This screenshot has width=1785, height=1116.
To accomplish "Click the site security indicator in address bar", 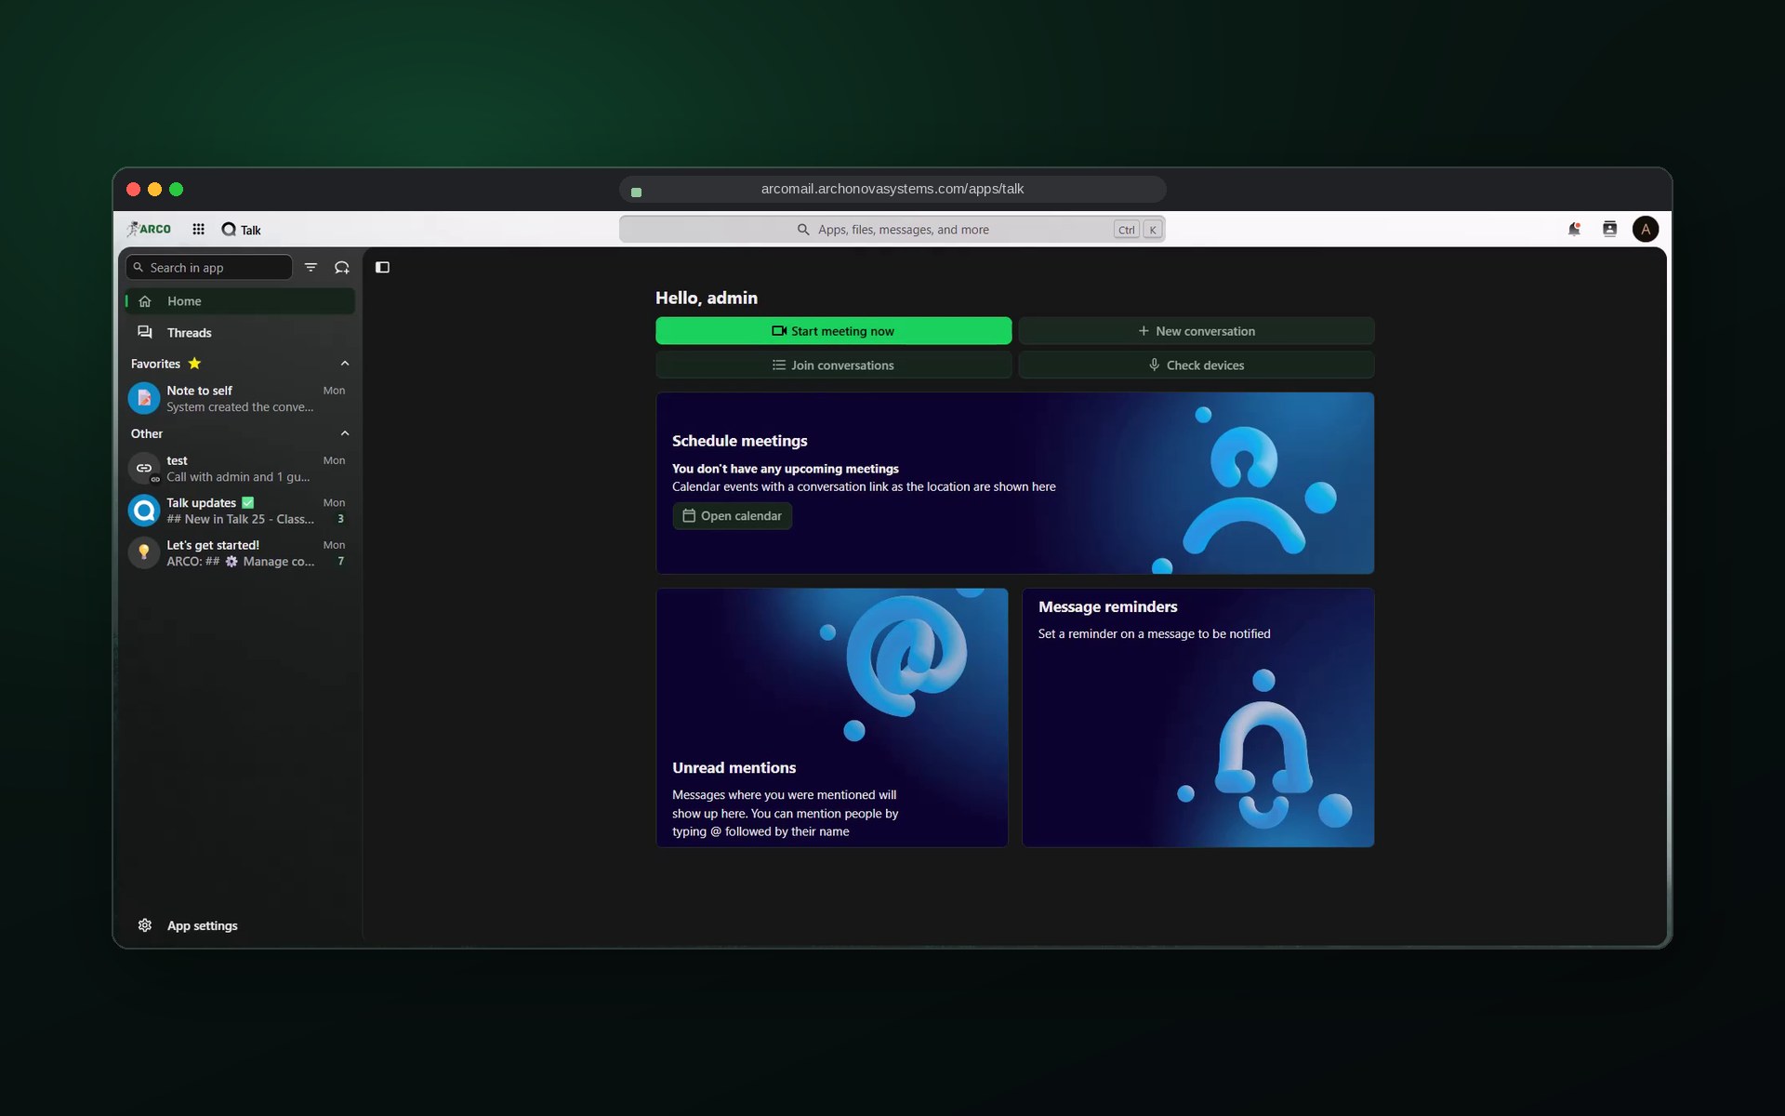I will coord(636,192).
